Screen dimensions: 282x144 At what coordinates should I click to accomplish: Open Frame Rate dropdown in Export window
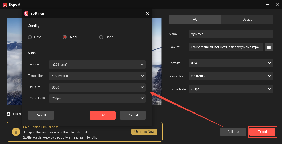point(231,89)
